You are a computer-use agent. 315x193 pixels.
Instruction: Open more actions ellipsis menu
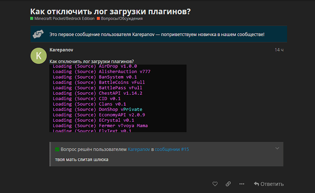pyautogui.click(x=241, y=184)
